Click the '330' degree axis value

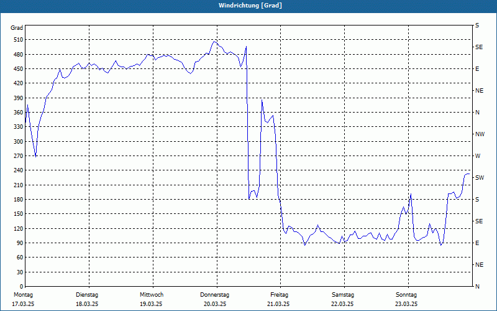tap(19, 127)
